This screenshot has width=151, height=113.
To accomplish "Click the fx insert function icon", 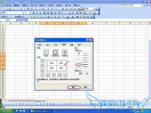I will pos(27,20).
